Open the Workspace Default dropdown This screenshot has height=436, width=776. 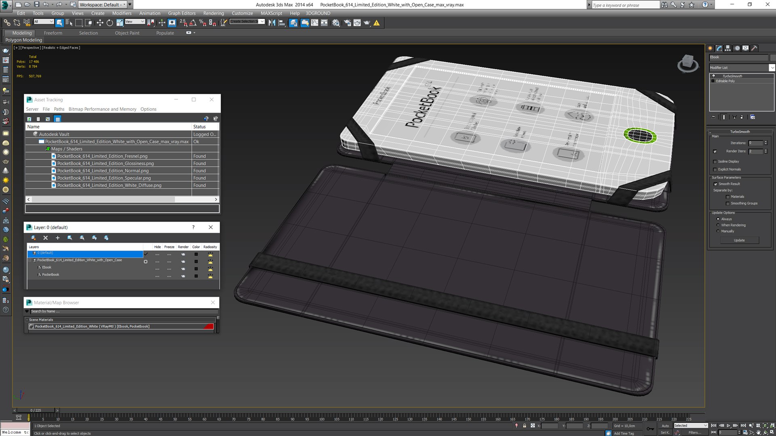(x=124, y=4)
